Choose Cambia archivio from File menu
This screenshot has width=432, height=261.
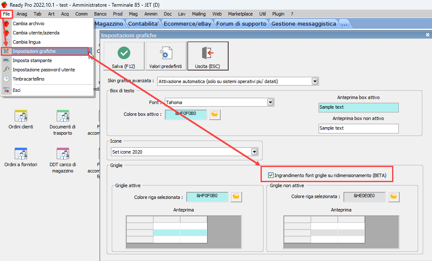[x=47, y=23]
